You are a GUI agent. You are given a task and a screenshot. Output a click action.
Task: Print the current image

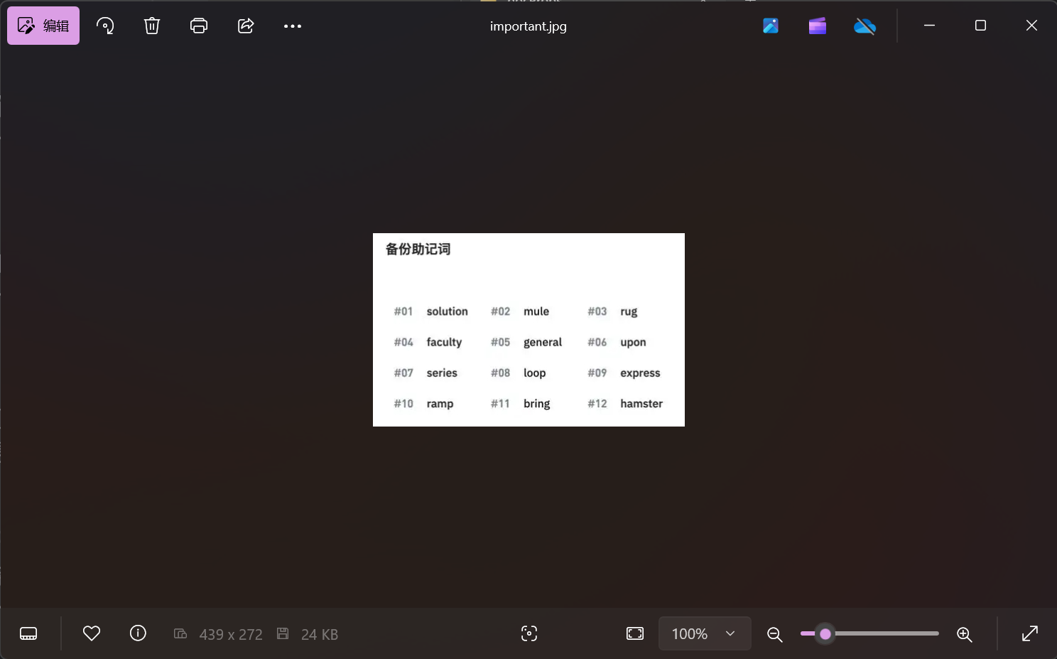tap(199, 26)
